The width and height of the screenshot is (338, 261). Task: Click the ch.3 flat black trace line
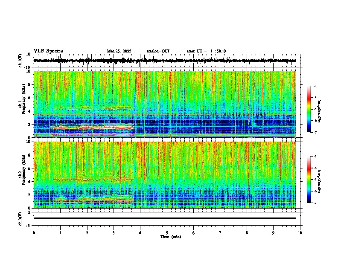[x=165, y=218]
